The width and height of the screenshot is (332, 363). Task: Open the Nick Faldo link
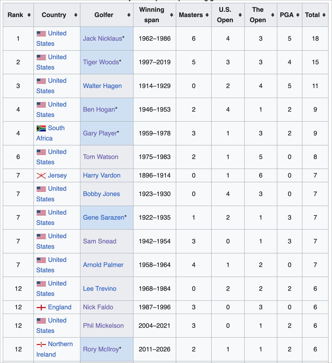[98, 307]
